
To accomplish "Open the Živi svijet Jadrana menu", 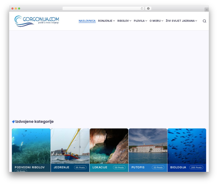I will 180,21.
